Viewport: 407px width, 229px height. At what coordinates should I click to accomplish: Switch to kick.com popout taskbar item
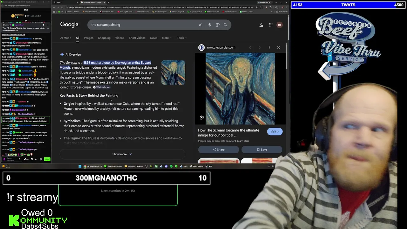coord(113,166)
